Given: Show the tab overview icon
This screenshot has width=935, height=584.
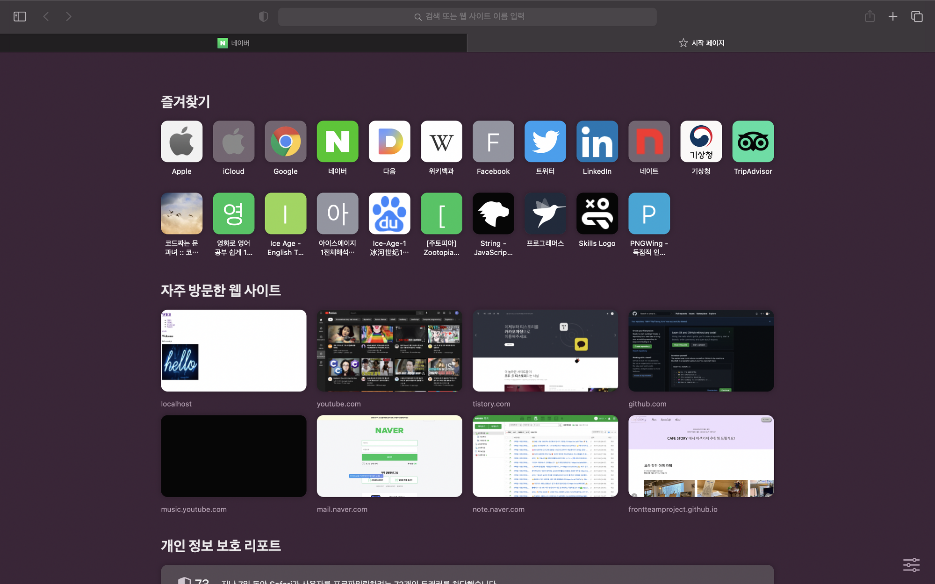Looking at the screenshot, I should coord(917,17).
